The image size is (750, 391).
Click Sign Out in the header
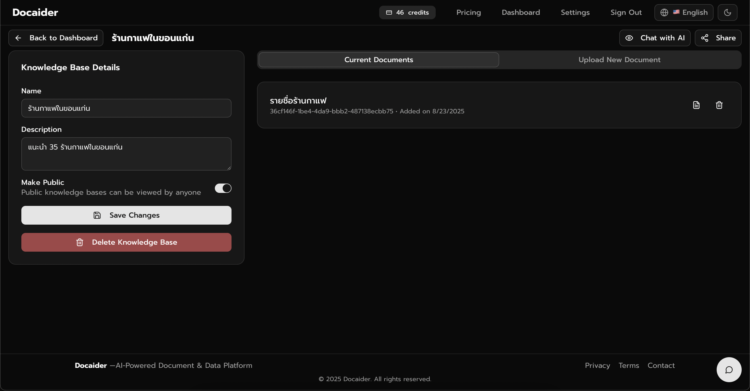click(626, 12)
